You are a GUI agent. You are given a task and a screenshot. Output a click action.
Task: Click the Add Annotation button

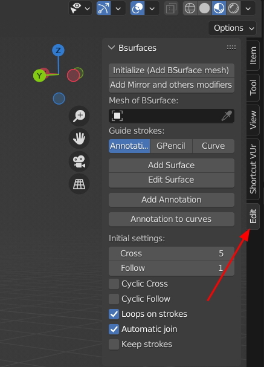pos(172,200)
